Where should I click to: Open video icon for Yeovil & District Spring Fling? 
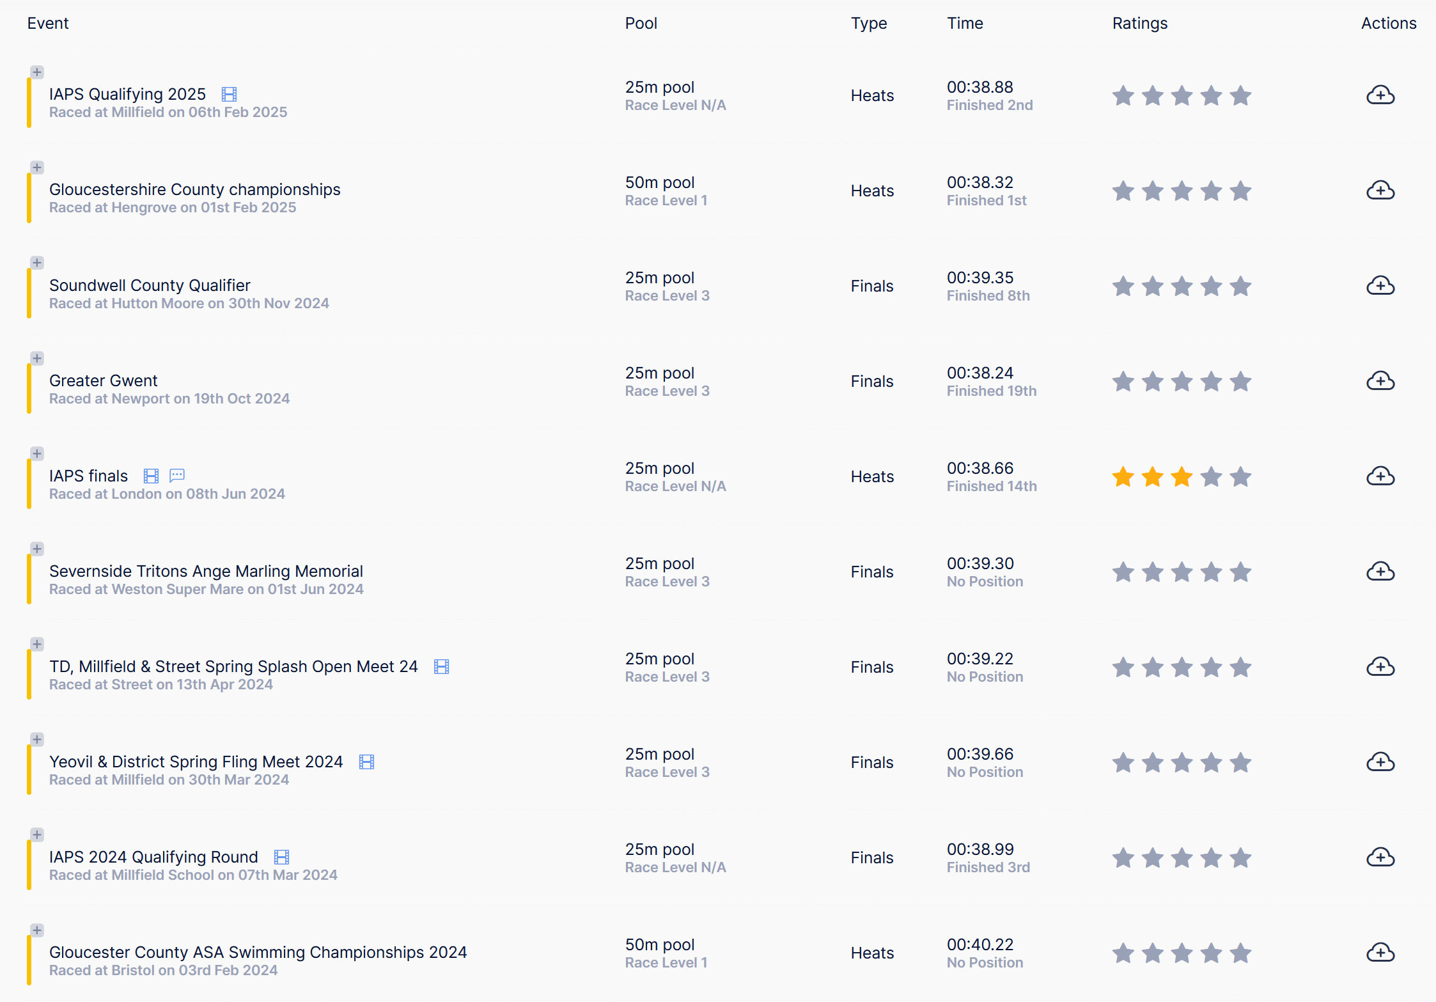click(x=366, y=762)
